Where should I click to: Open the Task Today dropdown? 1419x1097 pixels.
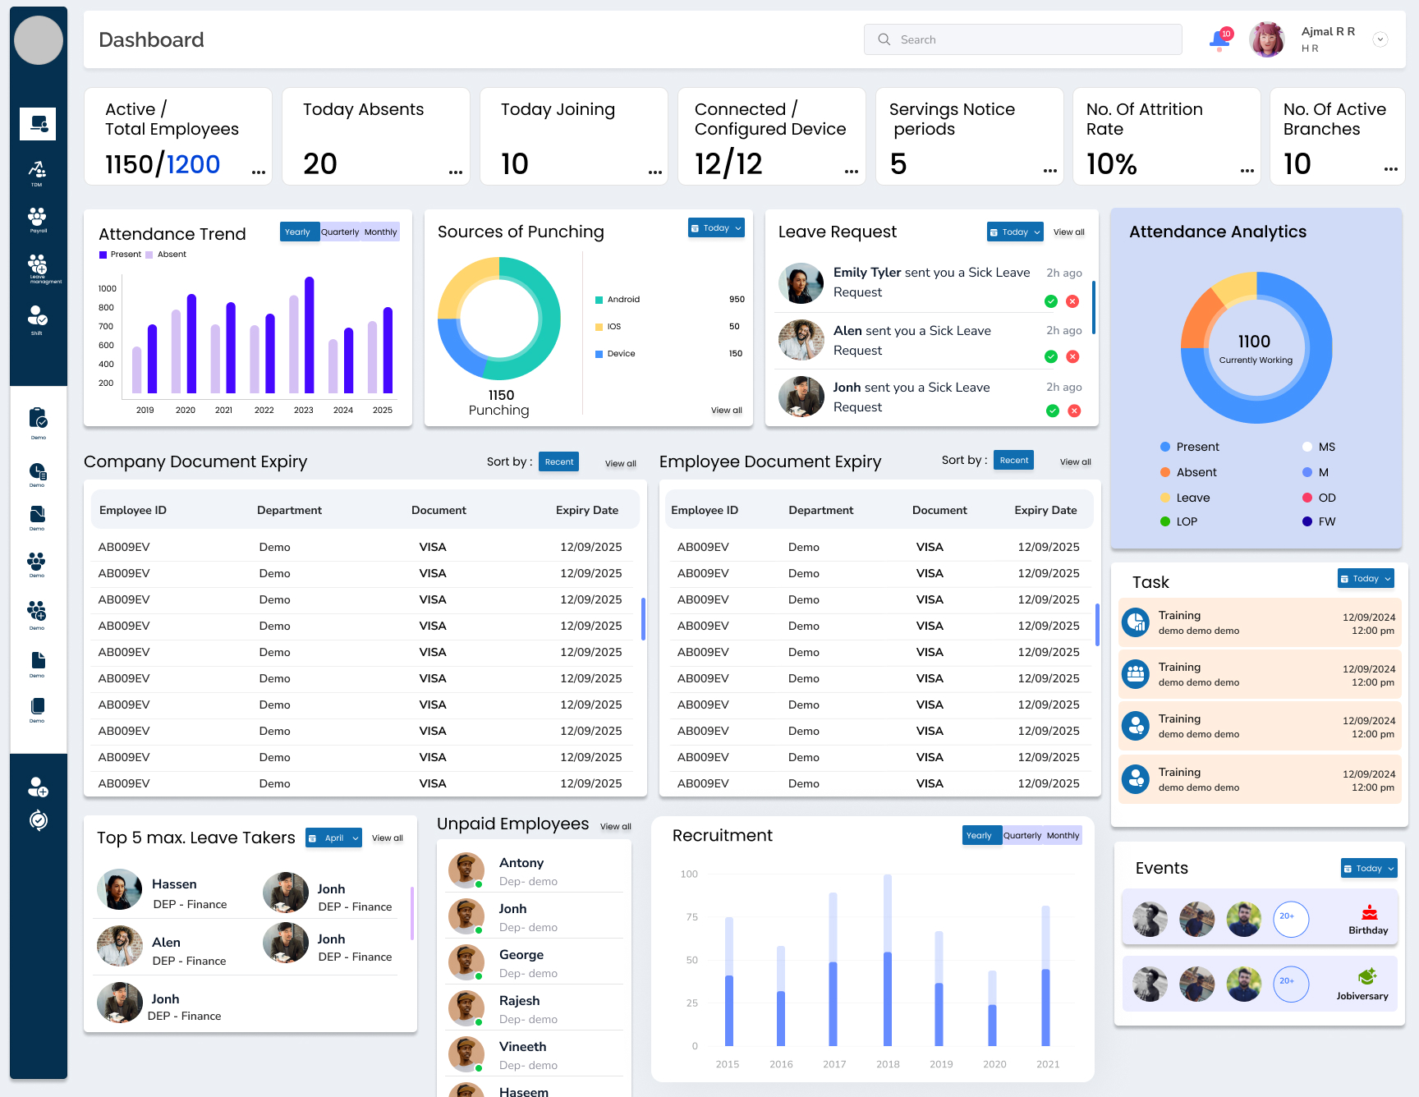pos(1366,579)
